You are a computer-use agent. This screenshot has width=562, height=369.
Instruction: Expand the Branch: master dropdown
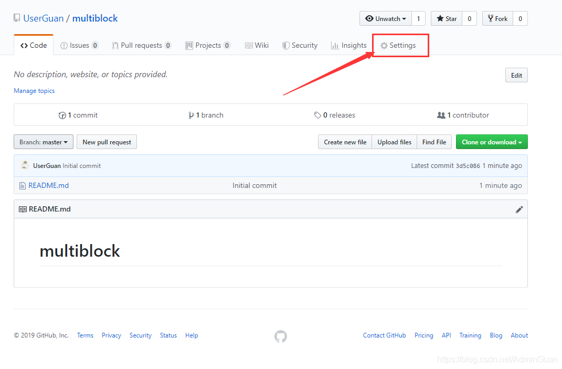[x=44, y=142]
